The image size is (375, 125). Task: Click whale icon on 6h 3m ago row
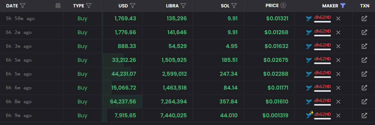(309, 46)
